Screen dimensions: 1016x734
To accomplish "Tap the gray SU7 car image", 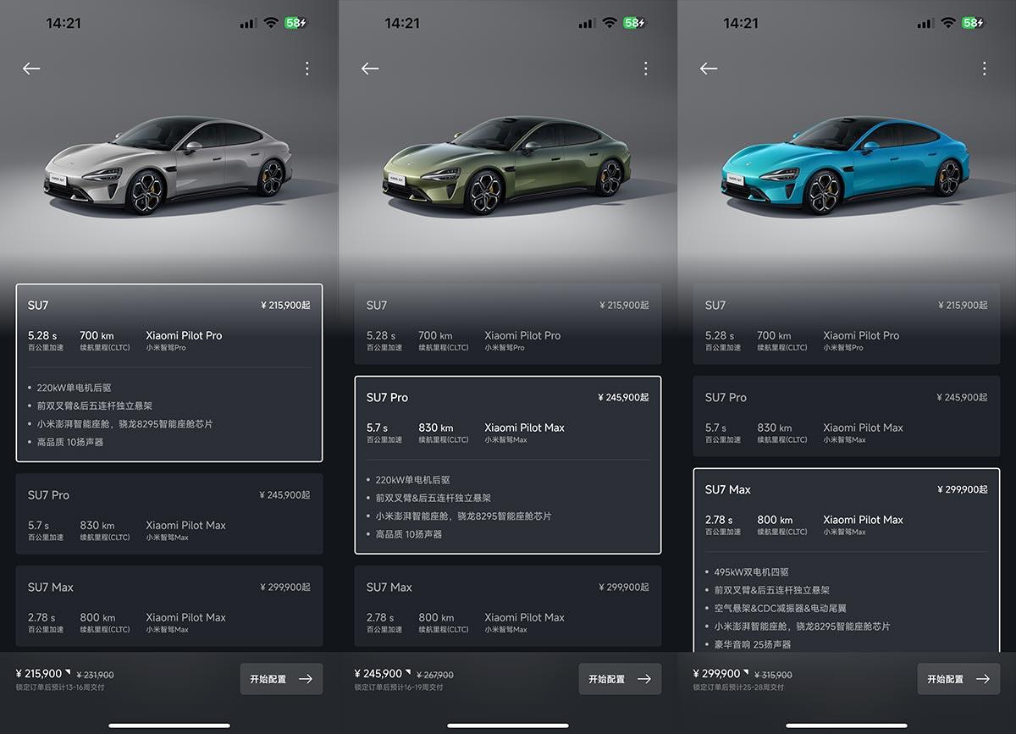I will [x=169, y=167].
